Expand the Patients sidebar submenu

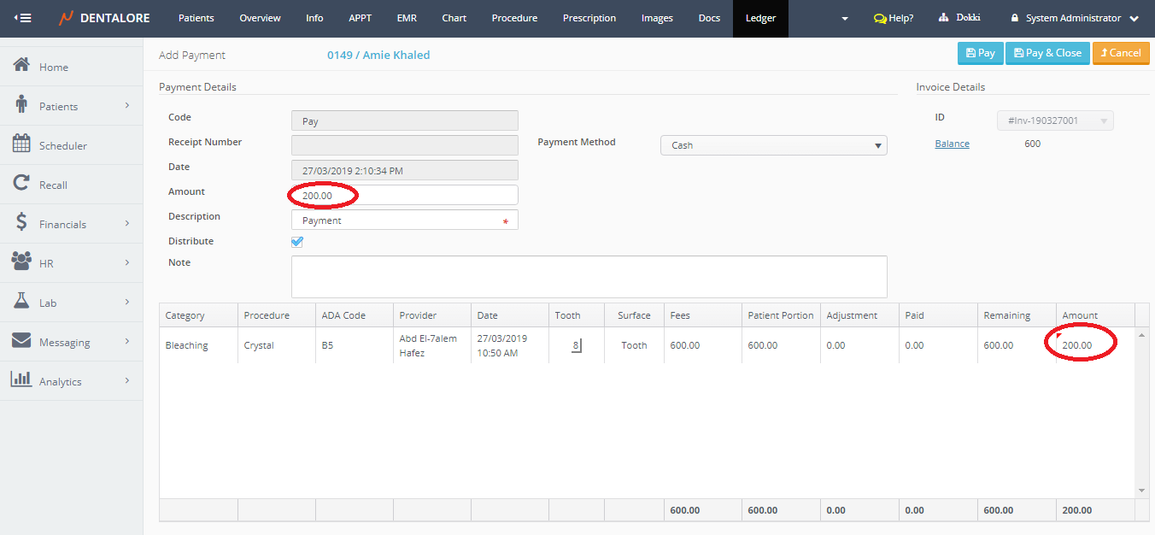pos(126,106)
